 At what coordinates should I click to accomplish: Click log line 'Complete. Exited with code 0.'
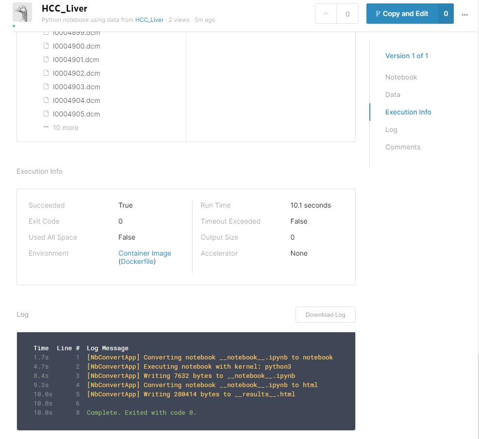(141, 413)
